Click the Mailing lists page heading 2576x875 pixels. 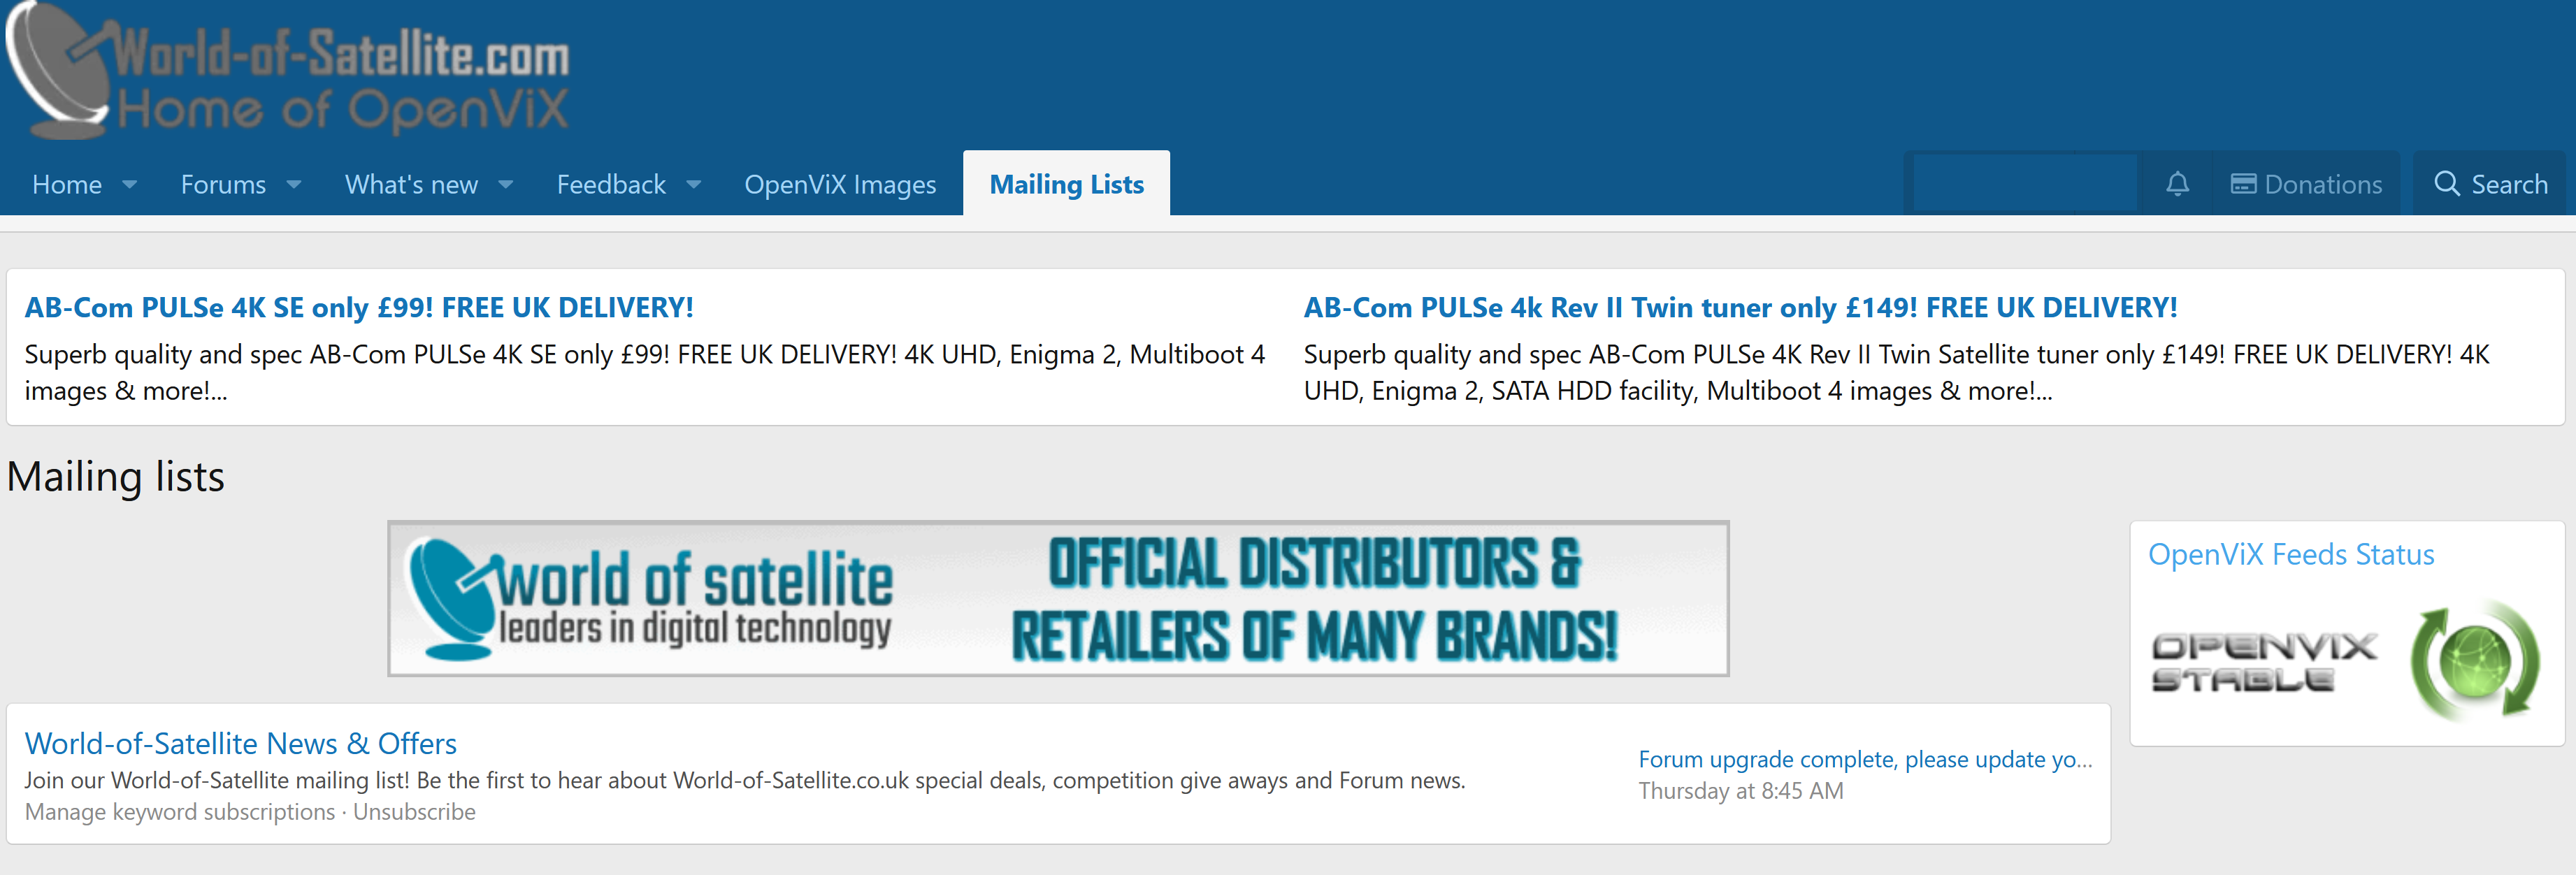115,477
